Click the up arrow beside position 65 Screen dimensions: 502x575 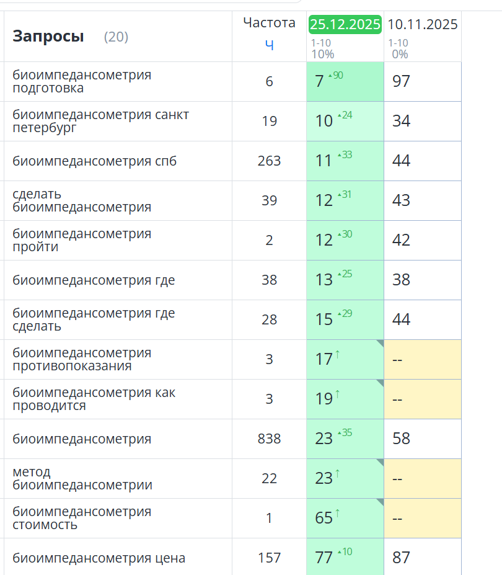click(x=338, y=513)
